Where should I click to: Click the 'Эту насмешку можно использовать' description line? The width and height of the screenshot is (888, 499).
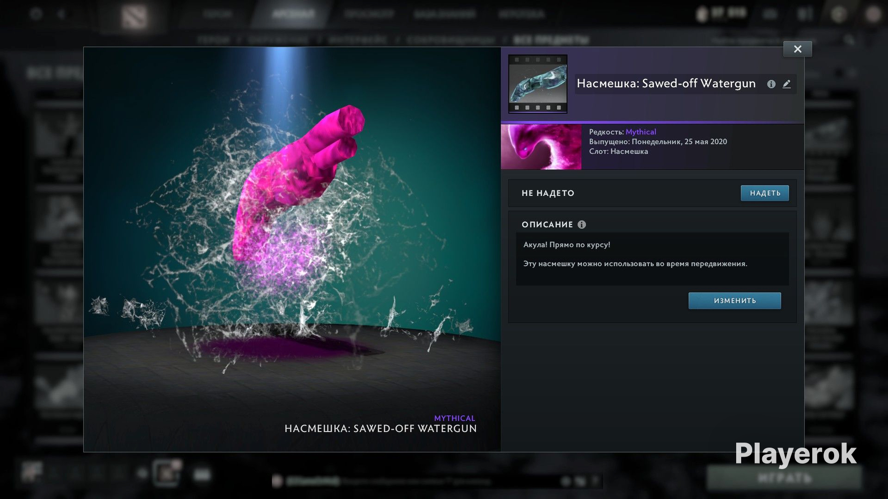635,263
